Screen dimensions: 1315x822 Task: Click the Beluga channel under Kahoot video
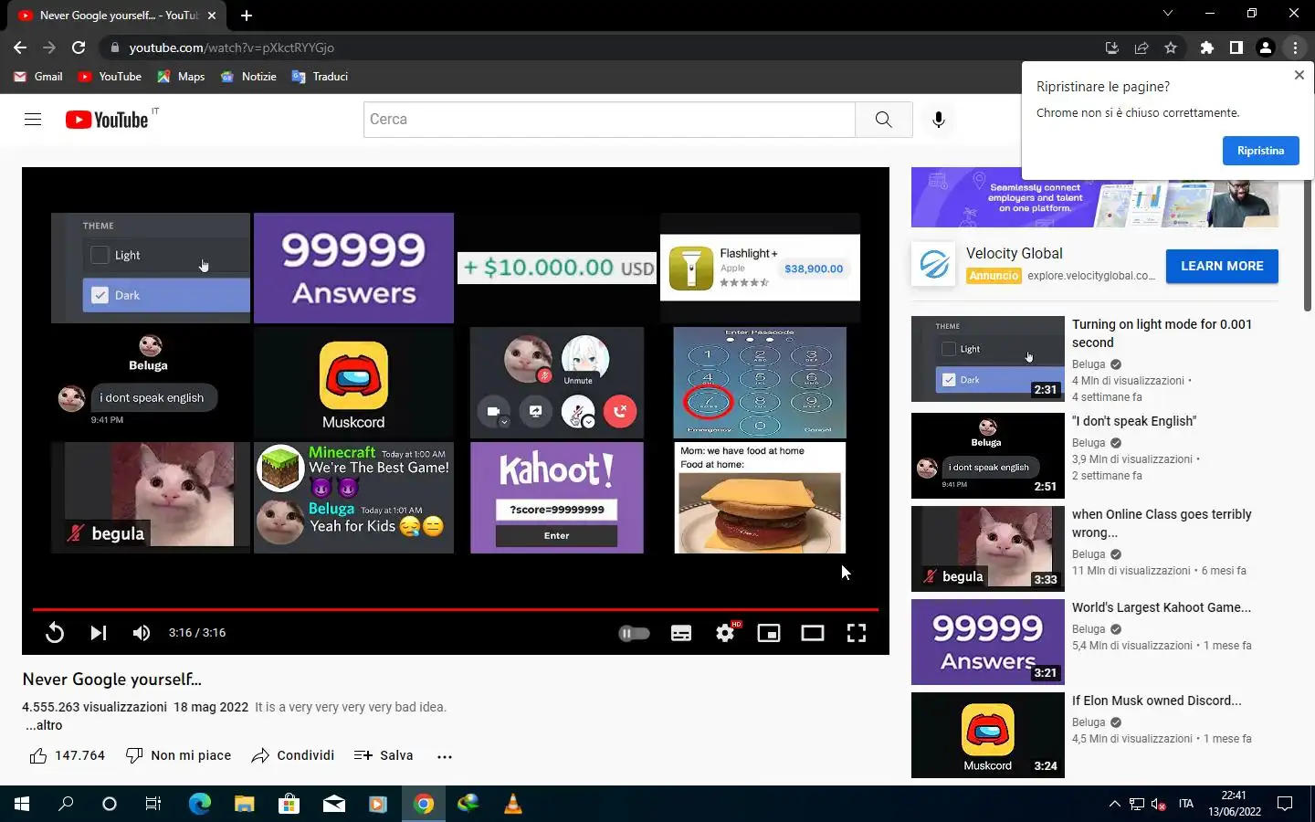click(x=1089, y=629)
